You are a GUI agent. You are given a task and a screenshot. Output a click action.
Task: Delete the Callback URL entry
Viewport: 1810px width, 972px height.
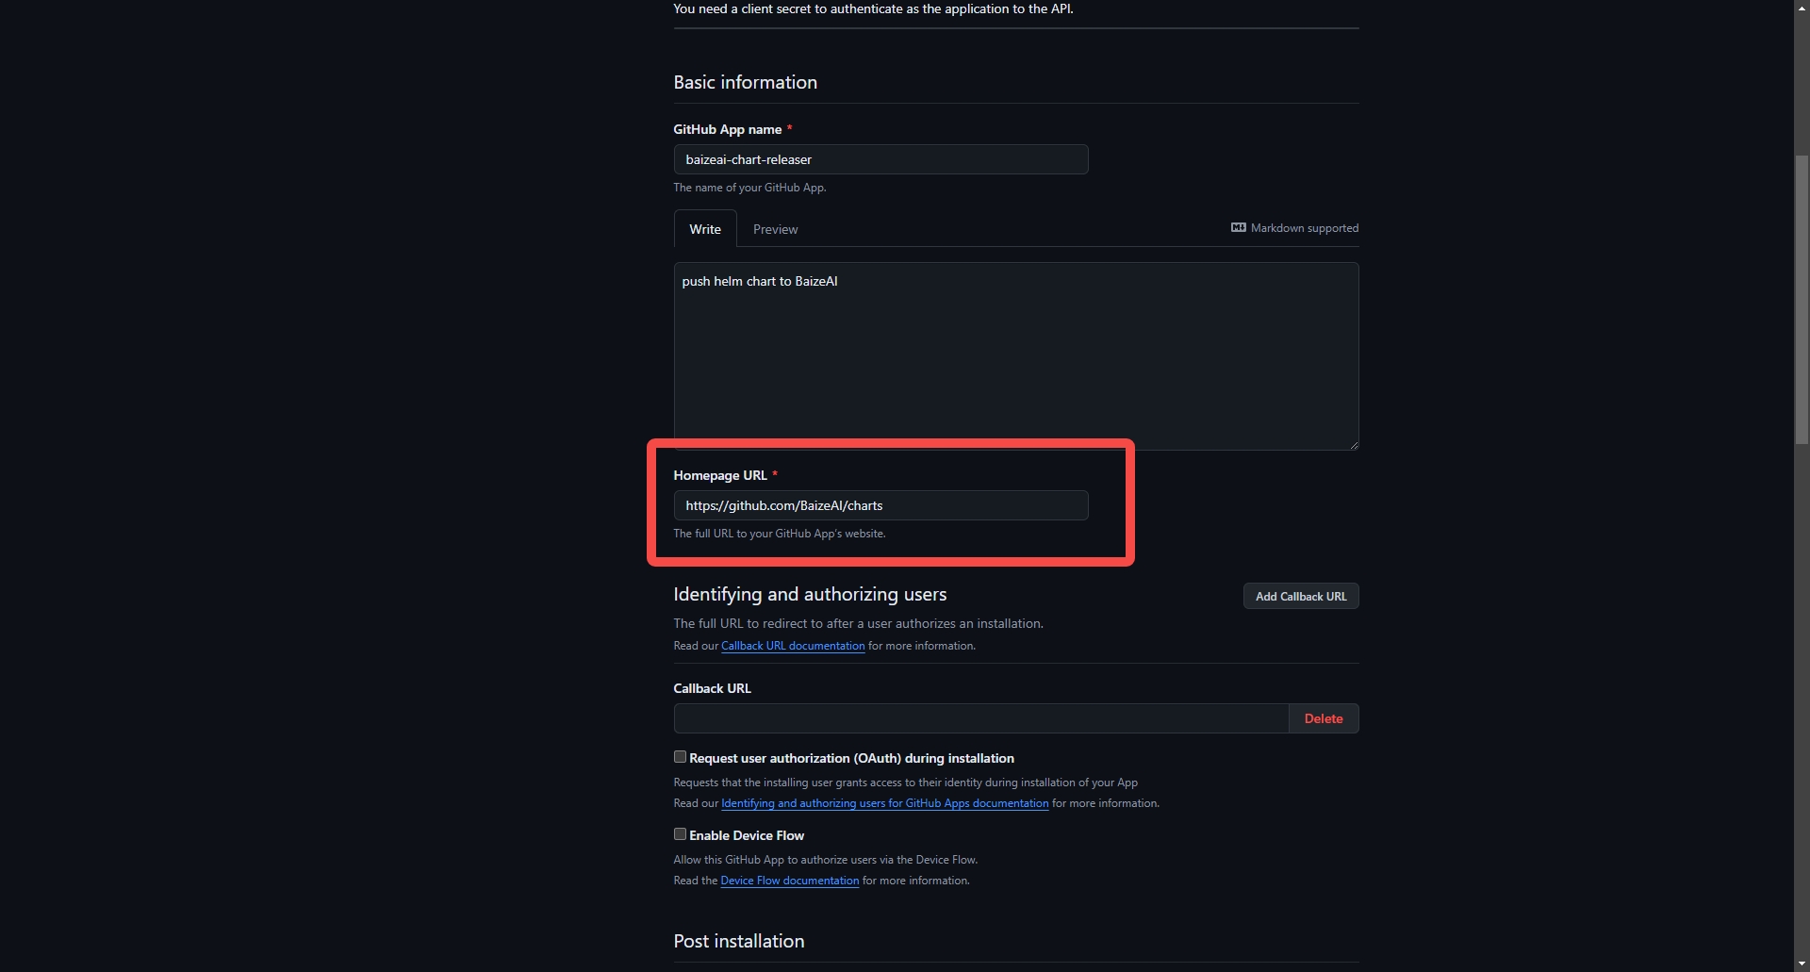1324,718
